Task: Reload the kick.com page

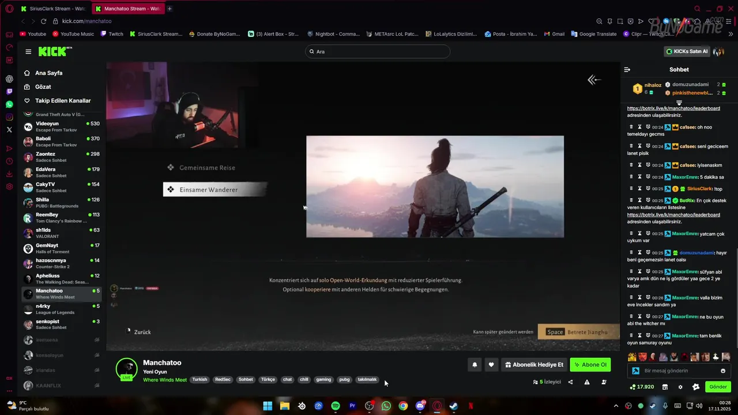Action: (43, 21)
